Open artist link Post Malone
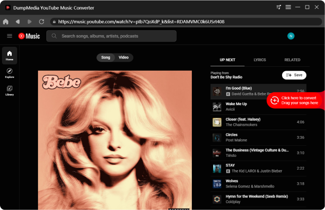The height and width of the screenshot is (210, 325). [236, 140]
